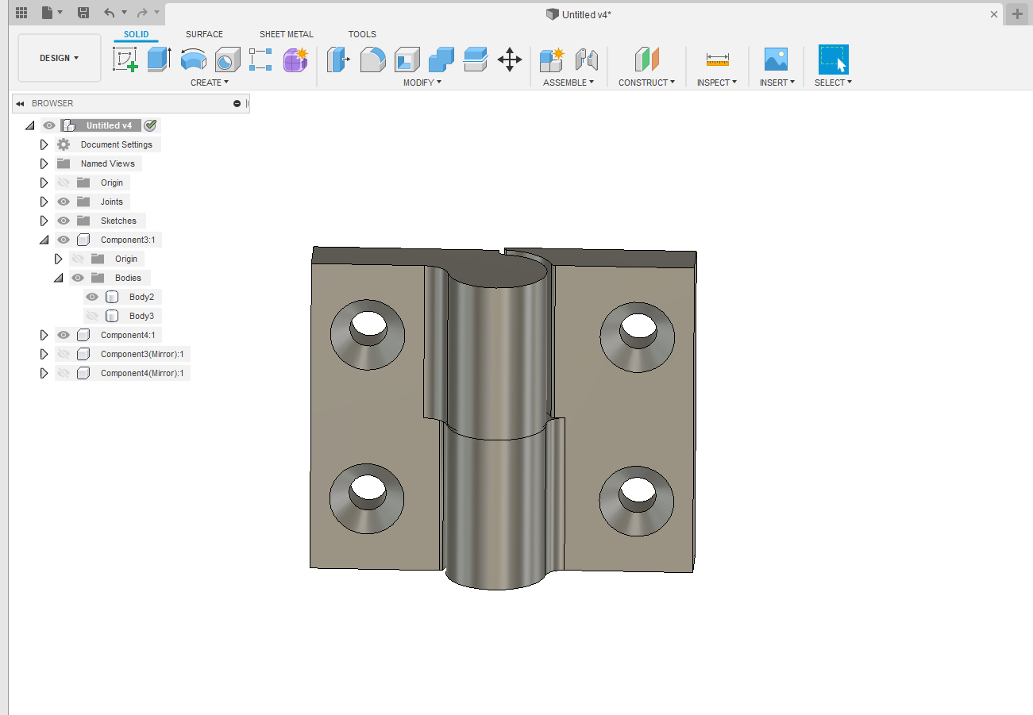
Task: Click the Browser panel options dot
Action: coord(237,103)
